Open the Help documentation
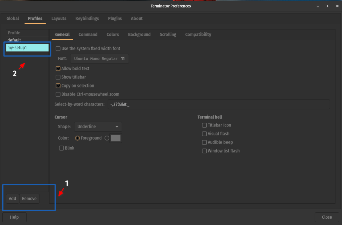Viewport: 342px width, 225px height. click(x=14, y=217)
